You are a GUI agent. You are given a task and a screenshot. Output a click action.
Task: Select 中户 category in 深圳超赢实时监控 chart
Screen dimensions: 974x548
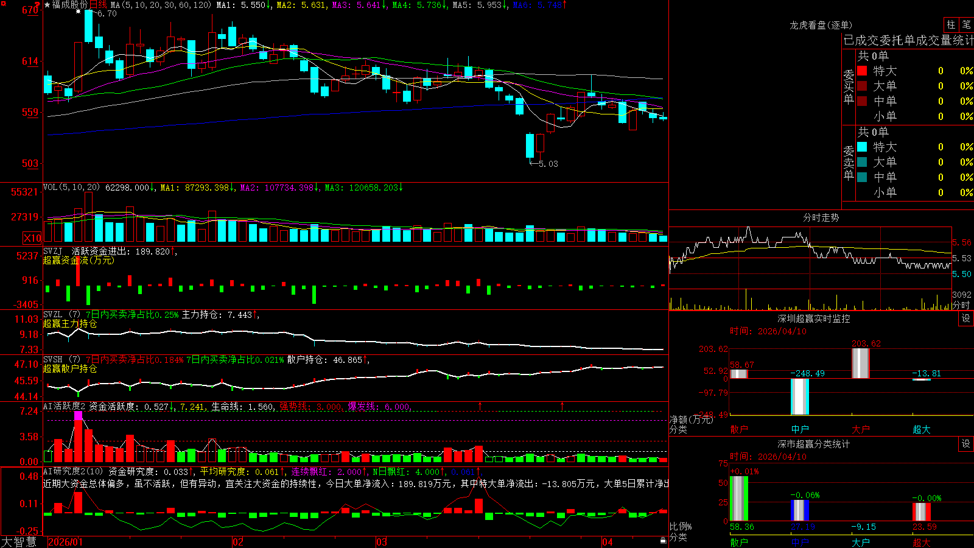coord(800,429)
